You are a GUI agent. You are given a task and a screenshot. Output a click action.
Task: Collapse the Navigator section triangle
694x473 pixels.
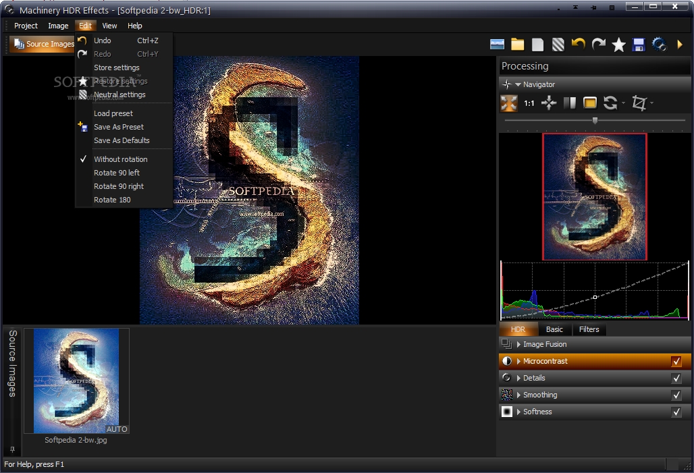pyautogui.click(x=517, y=84)
